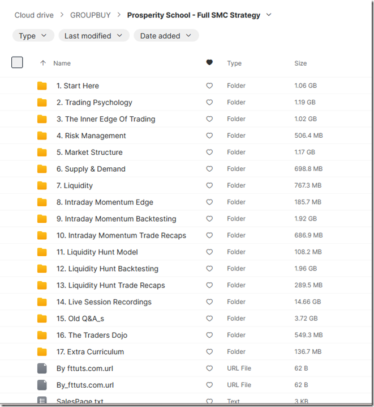This screenshot has height=407, width=374.
Task: Open the Date added filter dropdown
Action: 166,36
